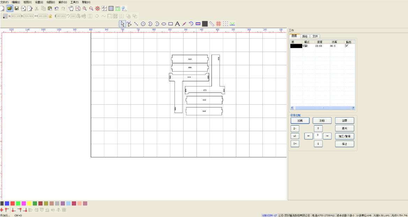Jog the head with up arrow button
The image size is (408, 217).
point(318,128)
